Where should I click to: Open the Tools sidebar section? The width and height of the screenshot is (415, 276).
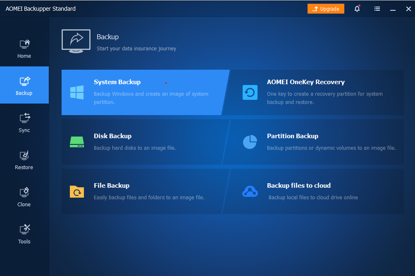pyautogui.click(x=24, y=234)
